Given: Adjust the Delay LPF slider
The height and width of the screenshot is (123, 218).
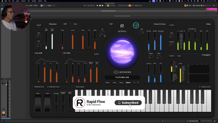Looking at the screenshot, I should [207, 41].
